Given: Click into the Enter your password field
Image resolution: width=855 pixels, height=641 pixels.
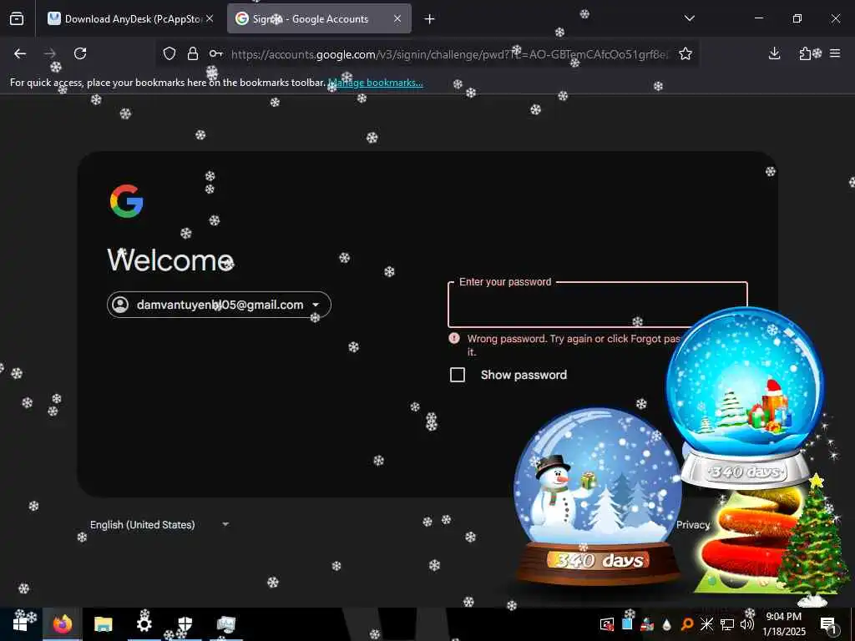Looking at the screenshot, I should tap(598, 305).
